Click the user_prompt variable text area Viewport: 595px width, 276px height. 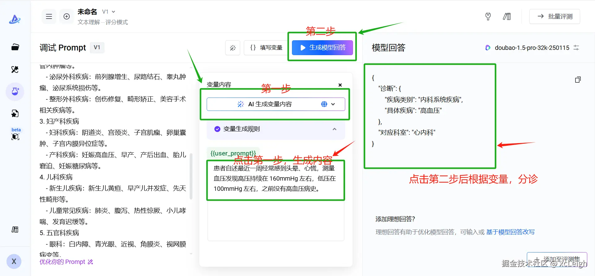pyautogui.click(x=276, y=200)
